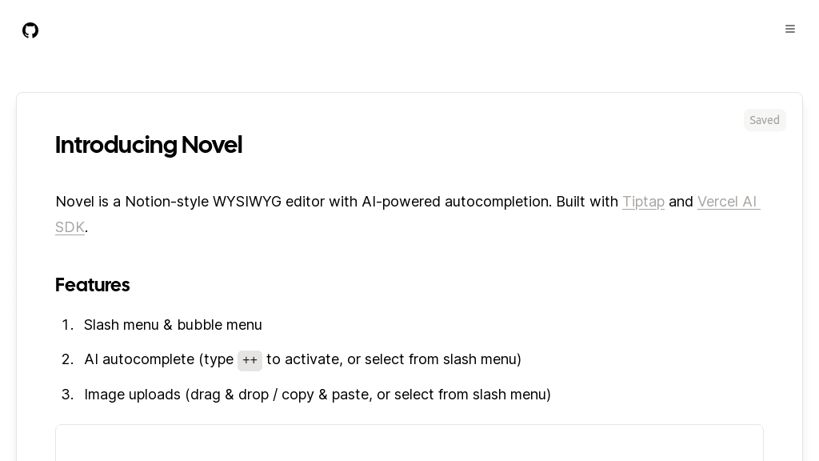Open the Vercel AI SDK link
819x461 pixels.
tap(727, 202)
